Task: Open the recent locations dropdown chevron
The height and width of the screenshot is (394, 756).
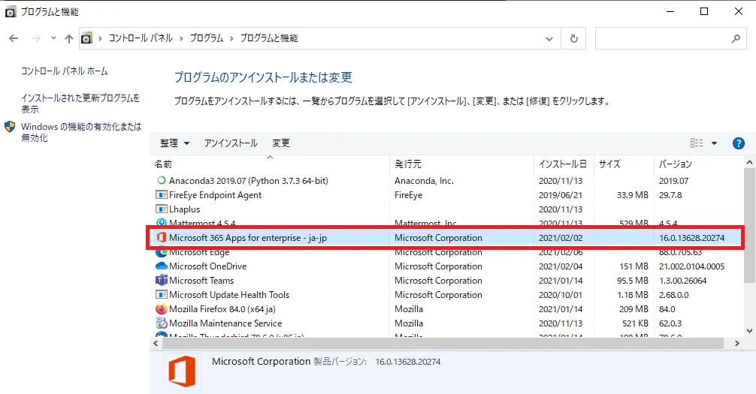Action: point(53,38)
